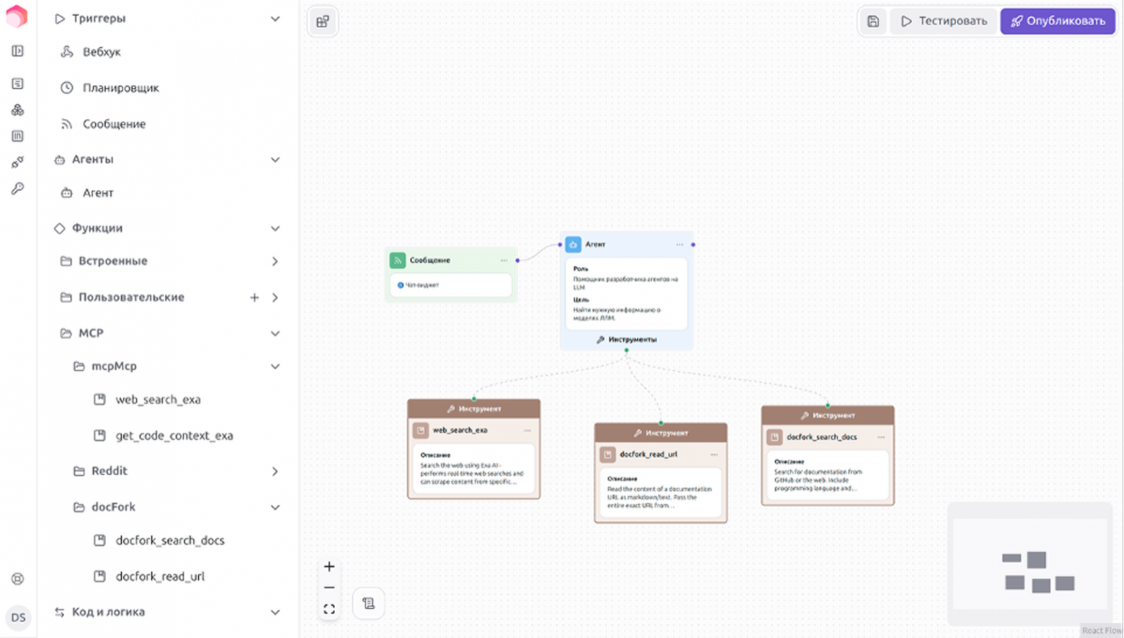Collapse the docFork folder
1124x638 pixels.
275,508
